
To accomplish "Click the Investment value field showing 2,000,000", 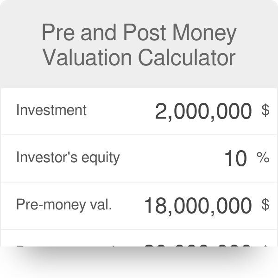I will (x=203, y=111).
